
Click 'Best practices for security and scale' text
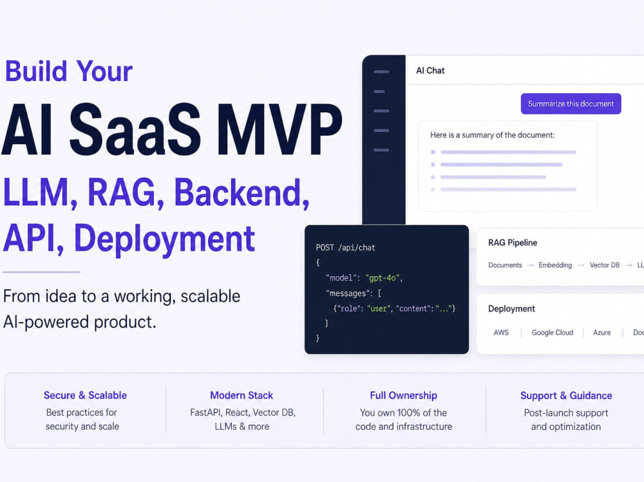point(82,419)
